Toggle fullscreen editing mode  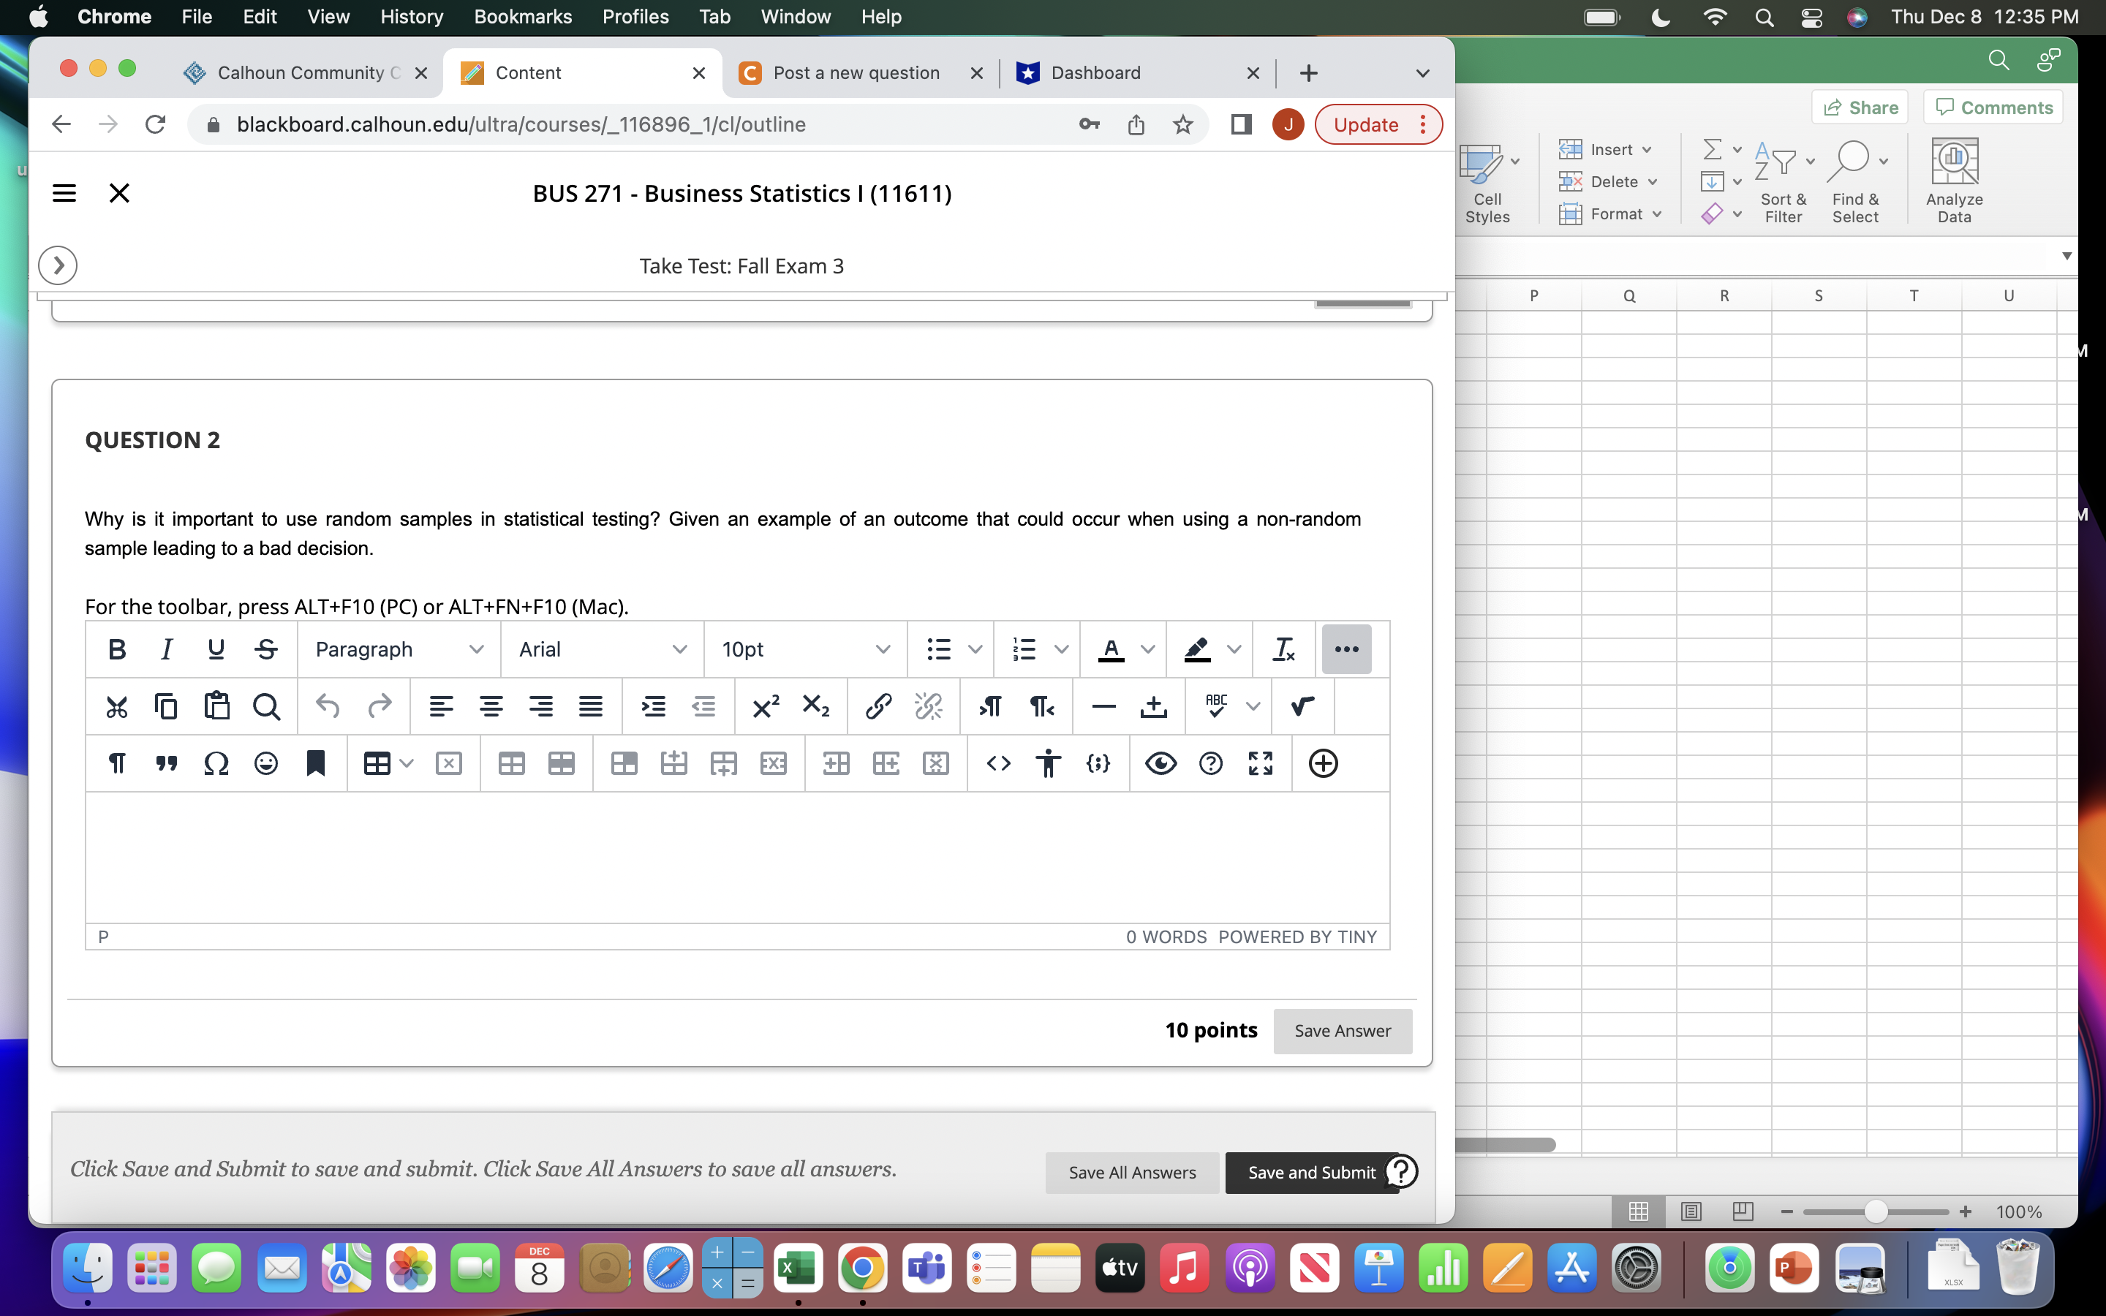tap(1260, 763)
